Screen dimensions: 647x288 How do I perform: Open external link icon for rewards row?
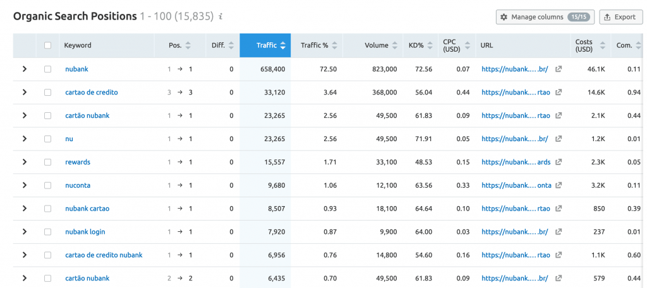point(559,162)
